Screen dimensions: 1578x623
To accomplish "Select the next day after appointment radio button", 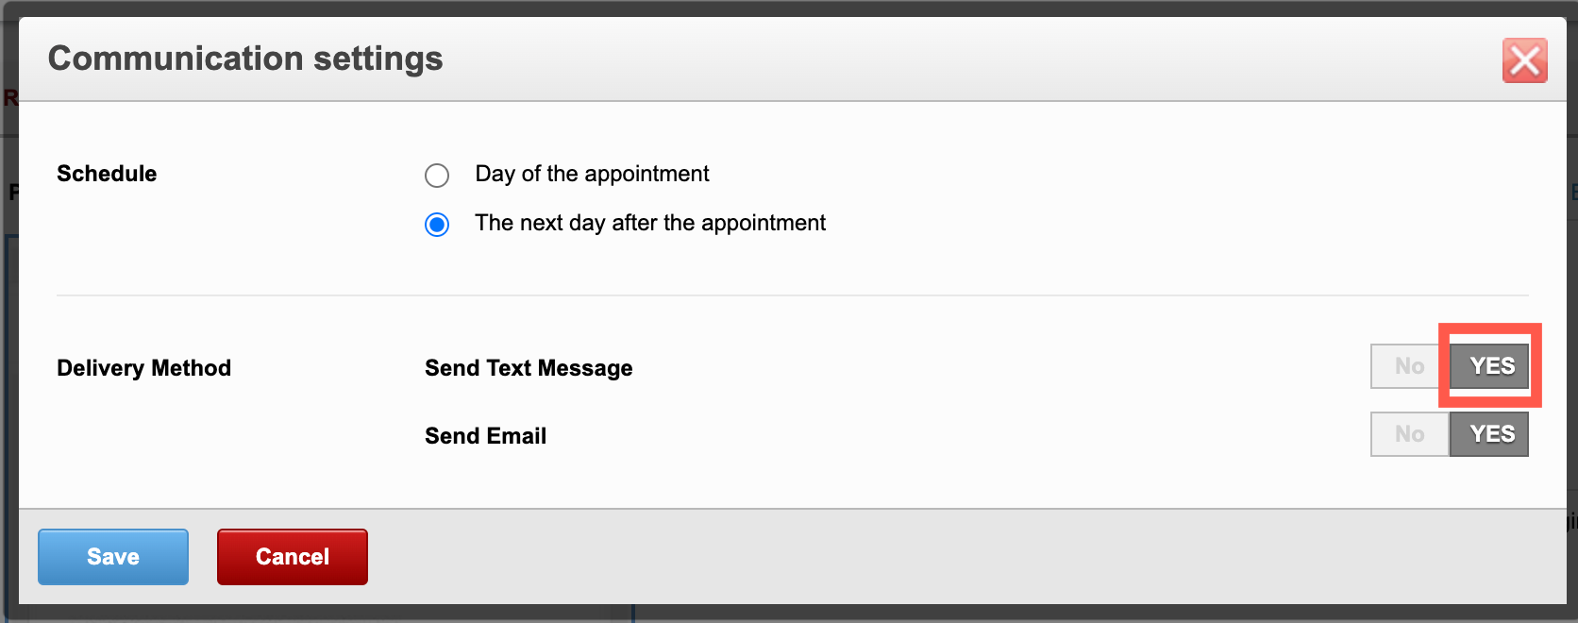I will click(437, 225).
